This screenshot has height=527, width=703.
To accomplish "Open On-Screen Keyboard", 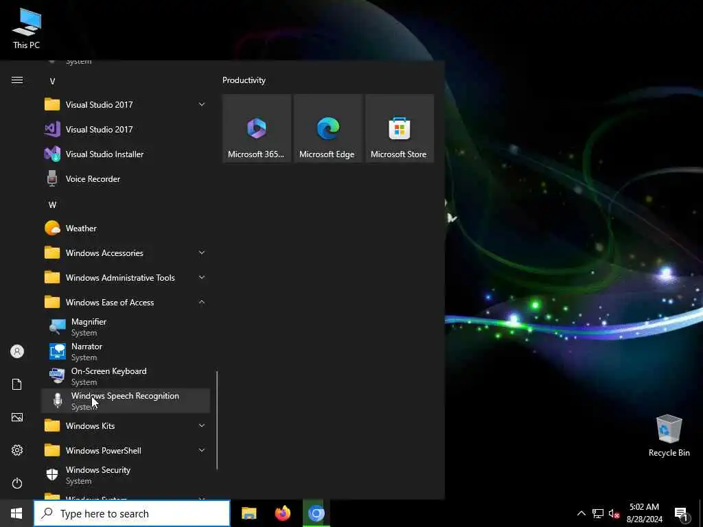I will pos(125,377).
